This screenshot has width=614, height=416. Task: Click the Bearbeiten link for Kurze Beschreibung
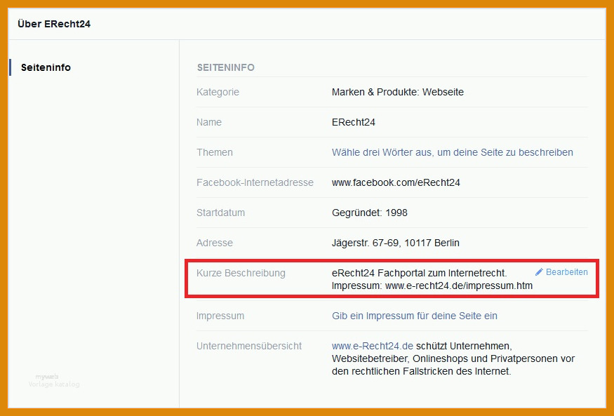click(x=566, y=272)
